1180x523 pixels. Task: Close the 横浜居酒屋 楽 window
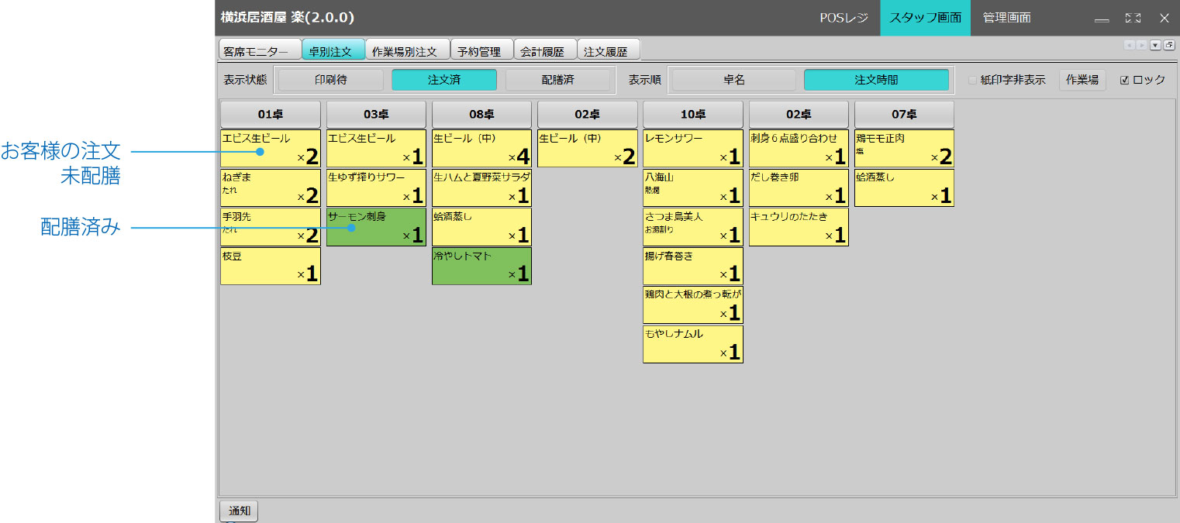click(x=1164, y=18)
